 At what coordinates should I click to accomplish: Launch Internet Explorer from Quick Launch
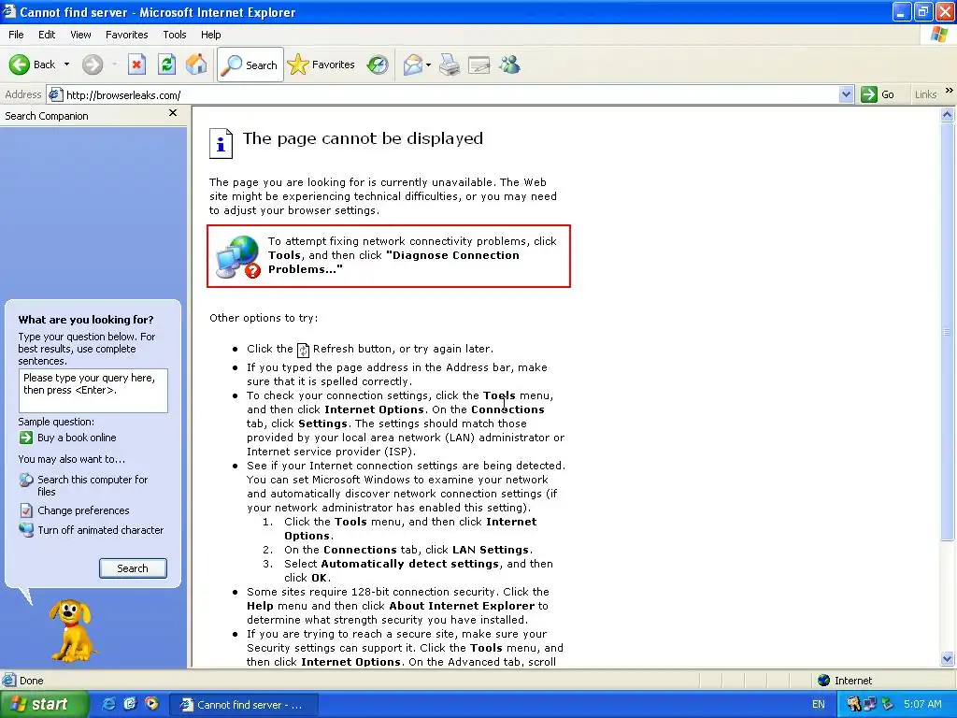click(108, 704)
